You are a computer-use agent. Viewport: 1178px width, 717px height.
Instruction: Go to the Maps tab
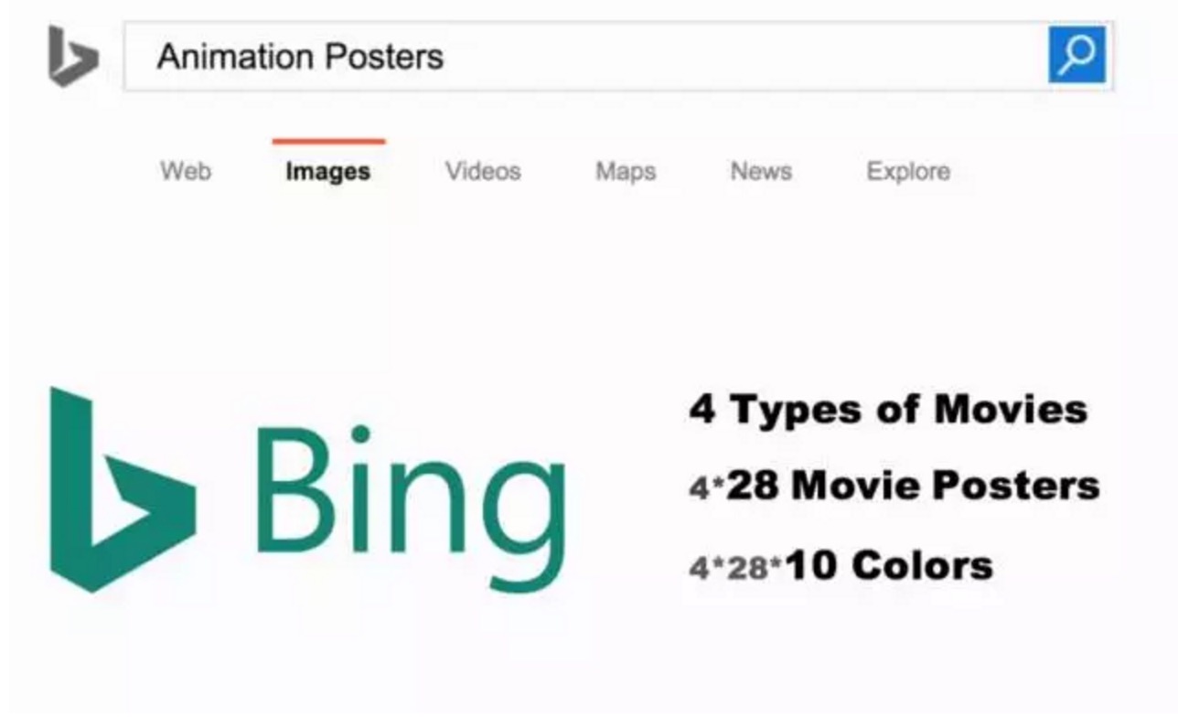click(626, 171)
